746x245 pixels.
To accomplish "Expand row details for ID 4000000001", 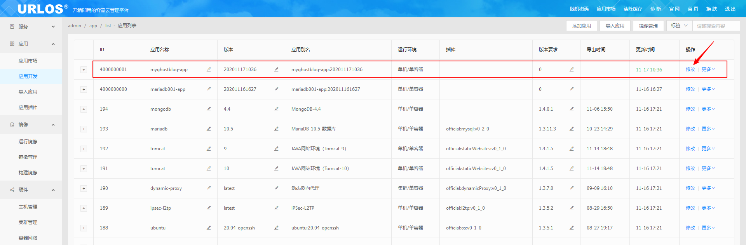I will 84,70.
